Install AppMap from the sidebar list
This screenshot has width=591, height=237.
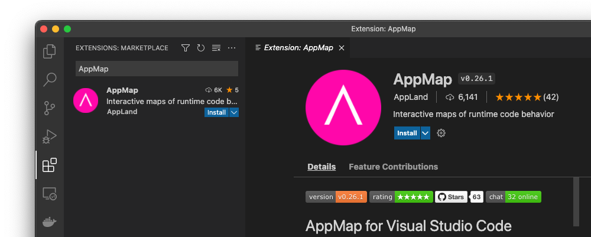(x=216, y=112)
